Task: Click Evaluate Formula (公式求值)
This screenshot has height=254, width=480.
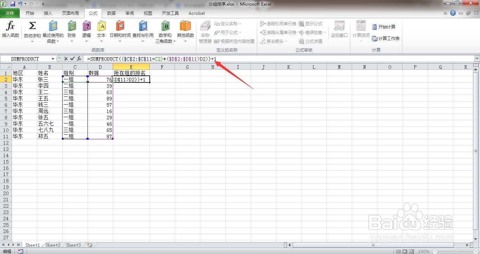Action: tap(311, 41)
